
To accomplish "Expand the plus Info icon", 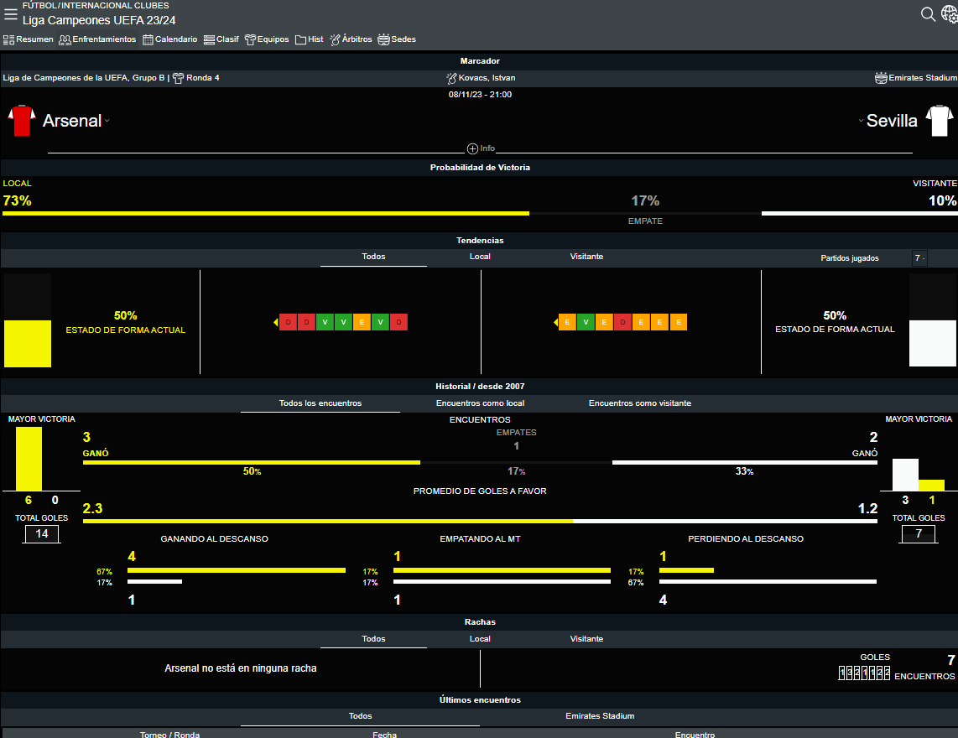I will [x=472, y=148].
